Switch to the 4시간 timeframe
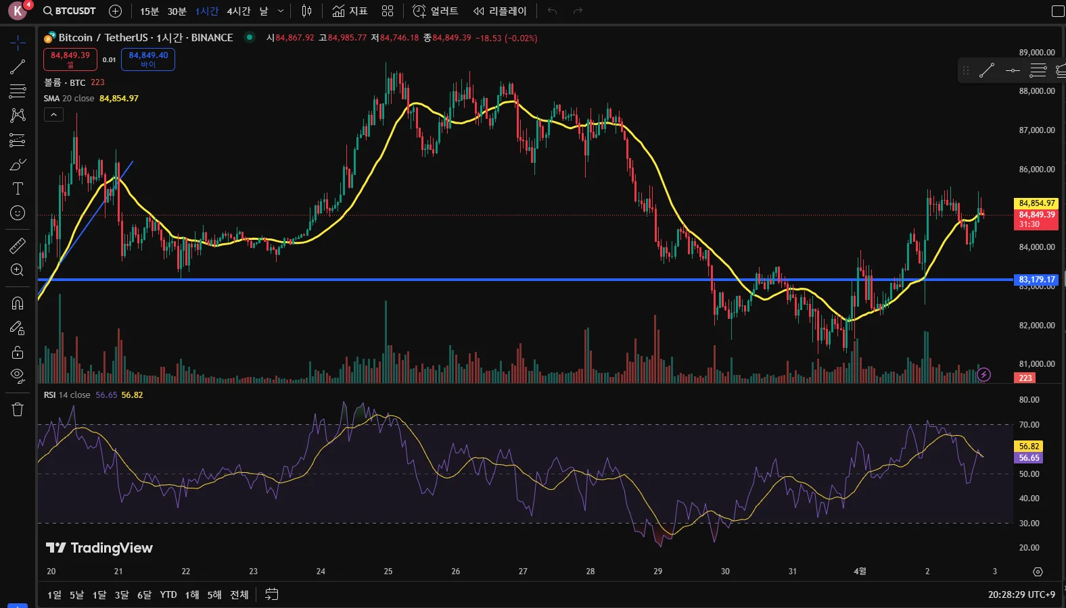This screenshot has height=608, width=1066. click(238, 11)
